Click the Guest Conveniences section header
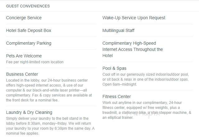Image resolution: width=199 pixels, height=139 pixels. click(28, 6)
